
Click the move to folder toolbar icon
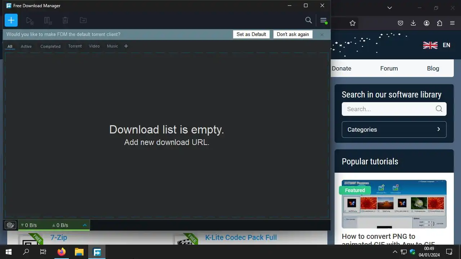[83, 21]
